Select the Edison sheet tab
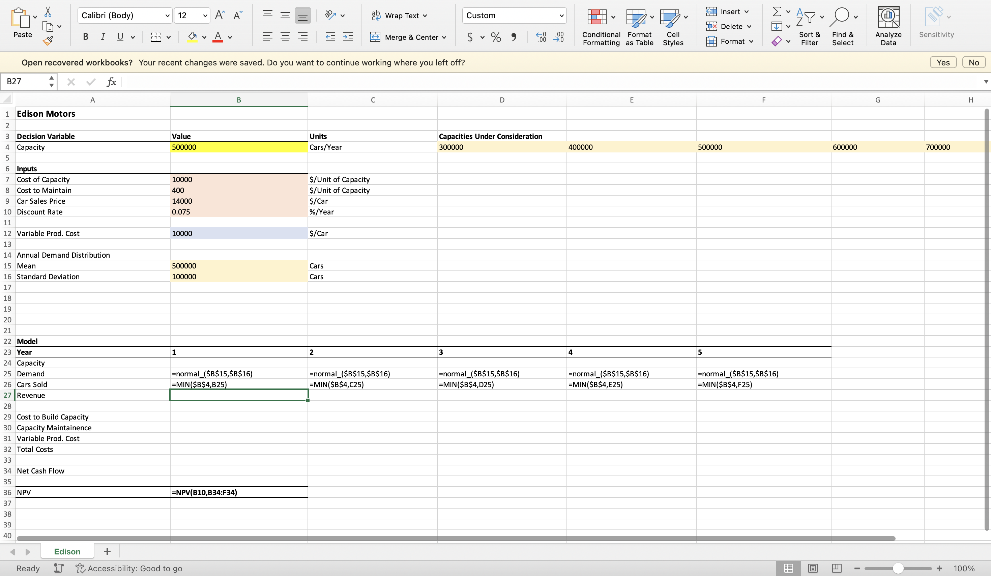 click(67, 551)
